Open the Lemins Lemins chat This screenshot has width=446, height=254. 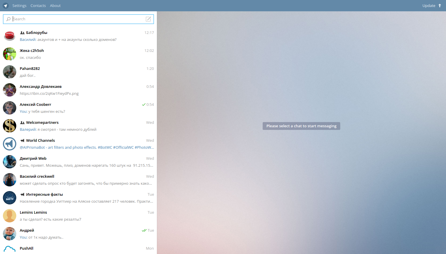[78, 216]
